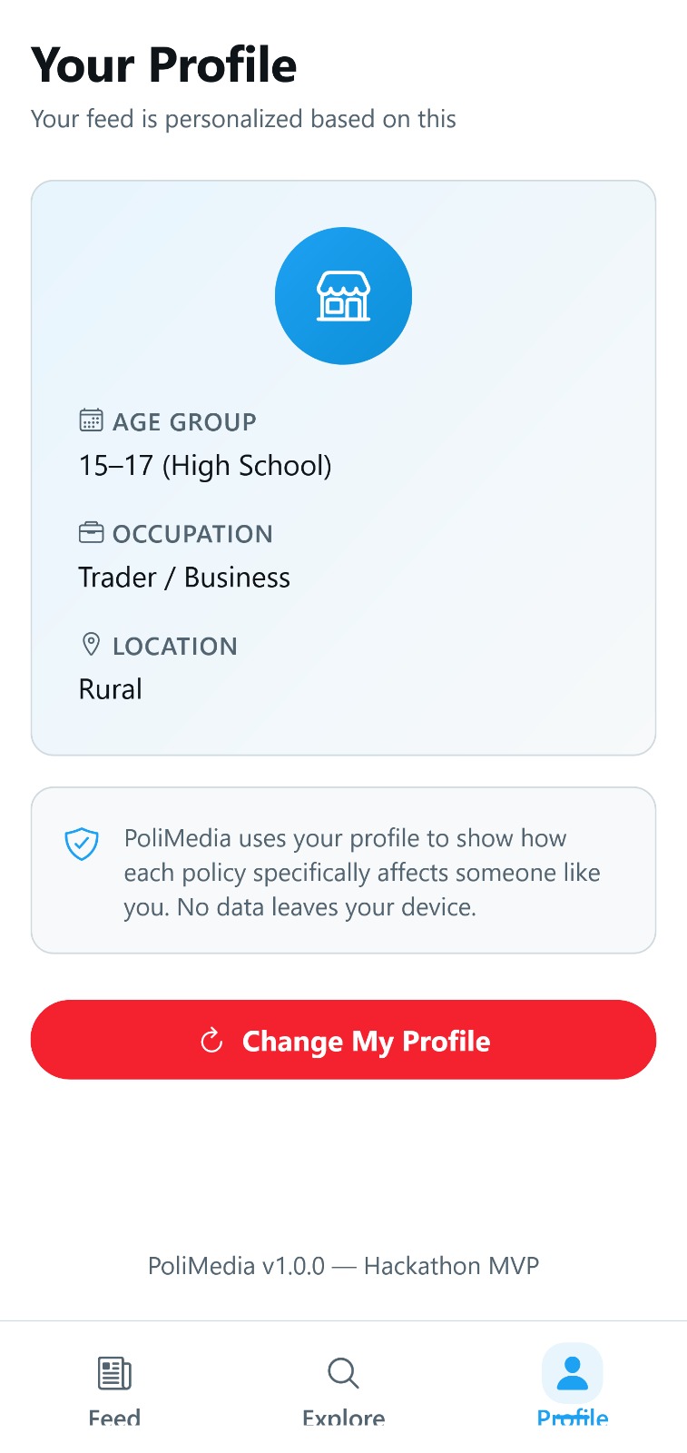
Task: Click the map pin icon beside Location
Action: [x=91, y=644]
